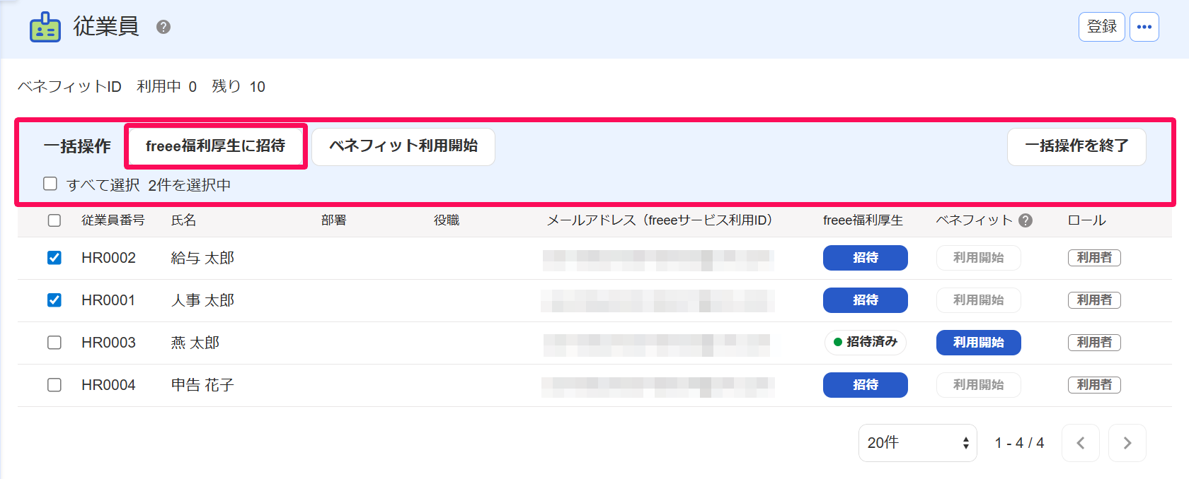Image resolution: width=1189 pixels, height=479 pixels.
Task: Select employee number HR0003
Action: pos(108,343)
